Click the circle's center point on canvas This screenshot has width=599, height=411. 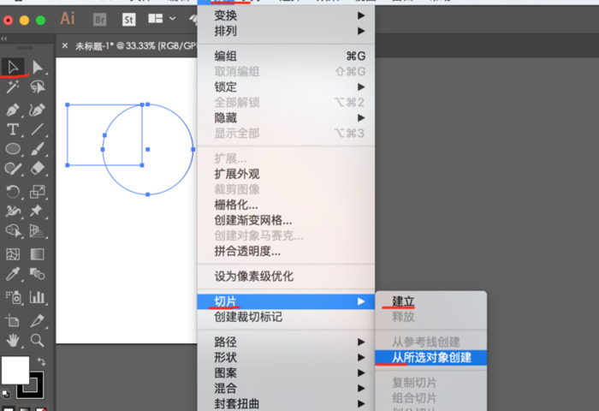pyautogui.click(x=148, y=150)
